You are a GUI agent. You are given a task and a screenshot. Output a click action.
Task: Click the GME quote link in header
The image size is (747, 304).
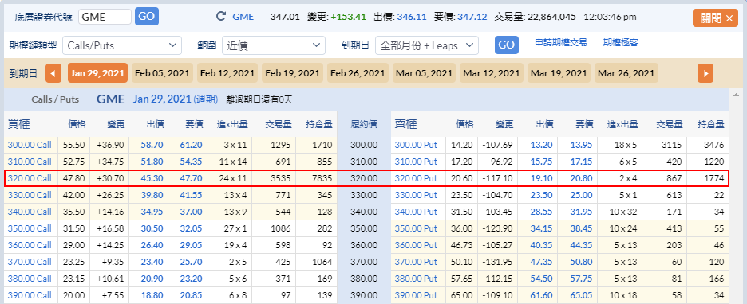(x=243, y=17)
